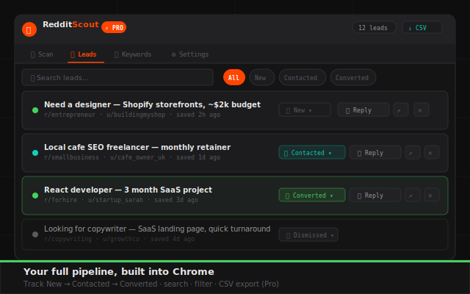Viewport: 470px width, 294px height.
Task: Click the PRO badge
Action: [114, 28]
